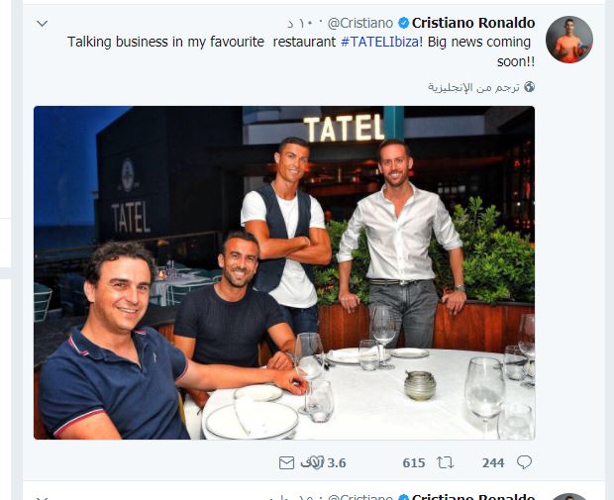Expand the first tweet's chevron options menu
The image size is (614, 500).
[42, 23]
